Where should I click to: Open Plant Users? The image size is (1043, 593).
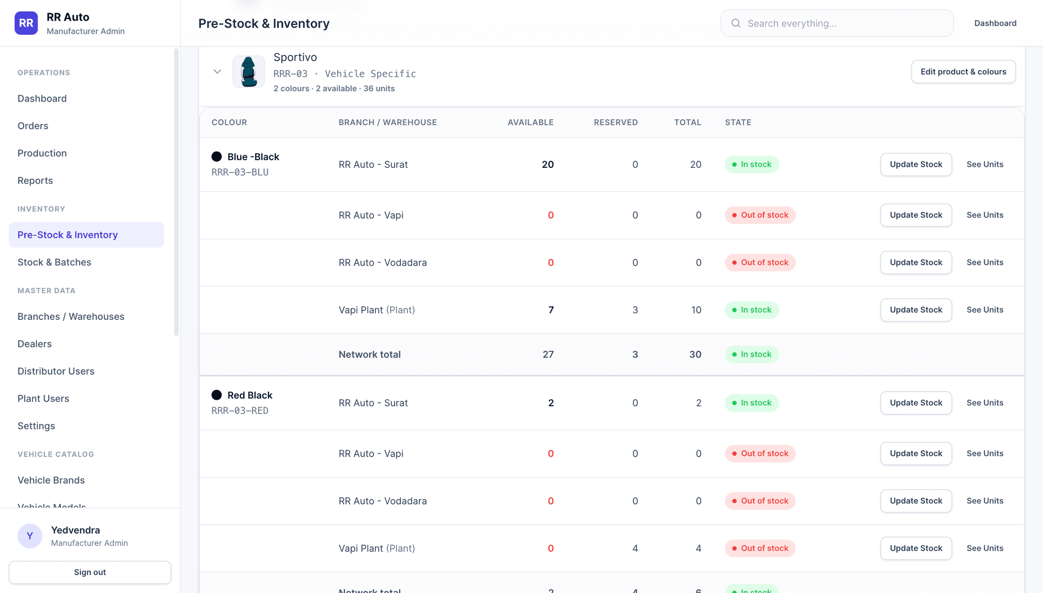(43, 398)
